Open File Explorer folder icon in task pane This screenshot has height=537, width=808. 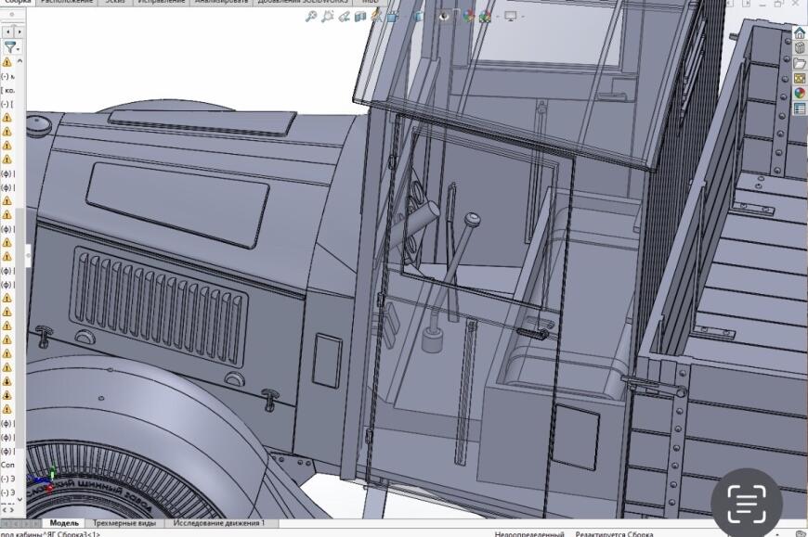[800, 64]
